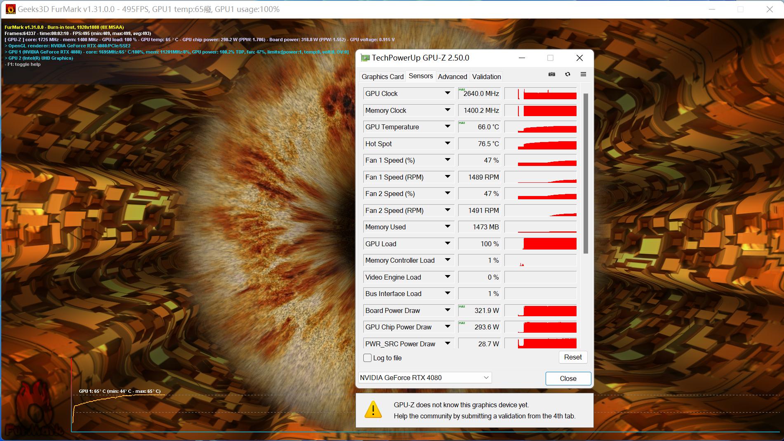784x441 pixels.
Task: Click the Memory Controller Load graph
Action: [x=540, y=260]
